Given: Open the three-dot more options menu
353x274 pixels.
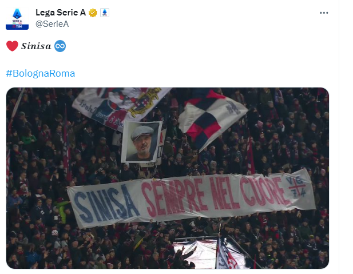Looking at the screenshot, I should click(324, 13).
